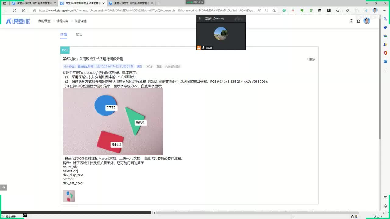Viewport: 390px width, 219px height.
Task: Open user avatar in 课堂派 header
Action: coord(367,21)
